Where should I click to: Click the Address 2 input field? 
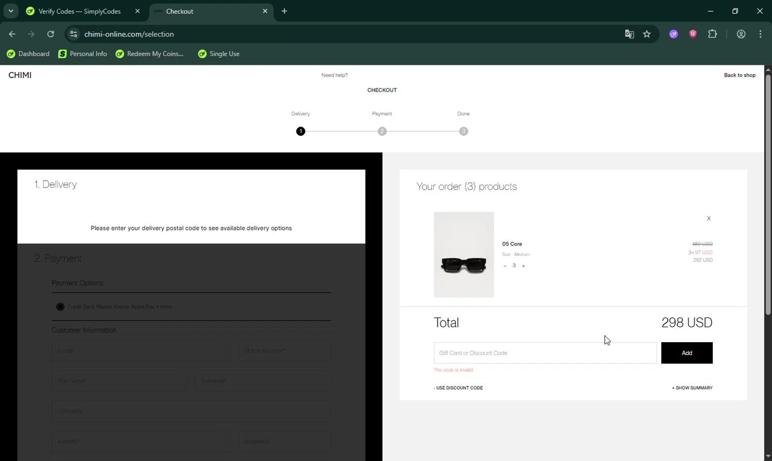[x=285, y=441]
